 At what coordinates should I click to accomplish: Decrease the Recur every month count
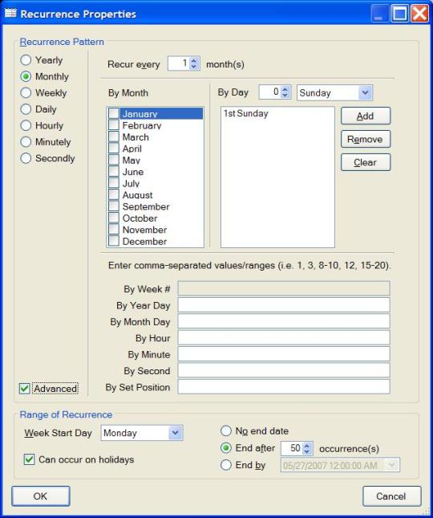point(194,67)
